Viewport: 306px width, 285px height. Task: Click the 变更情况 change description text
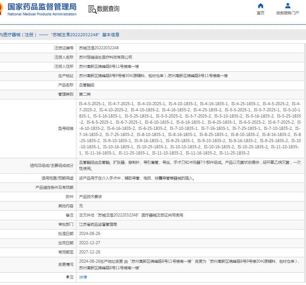click(189, 265)
